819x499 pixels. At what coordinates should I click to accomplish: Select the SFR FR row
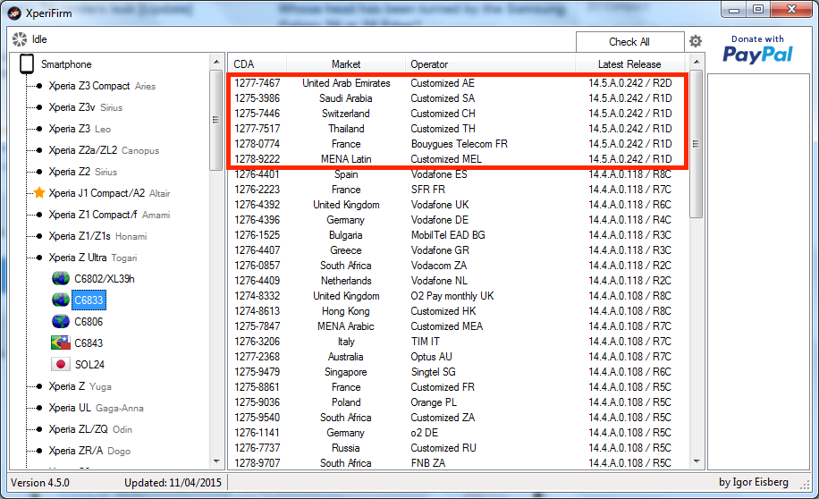pos(459,190)
